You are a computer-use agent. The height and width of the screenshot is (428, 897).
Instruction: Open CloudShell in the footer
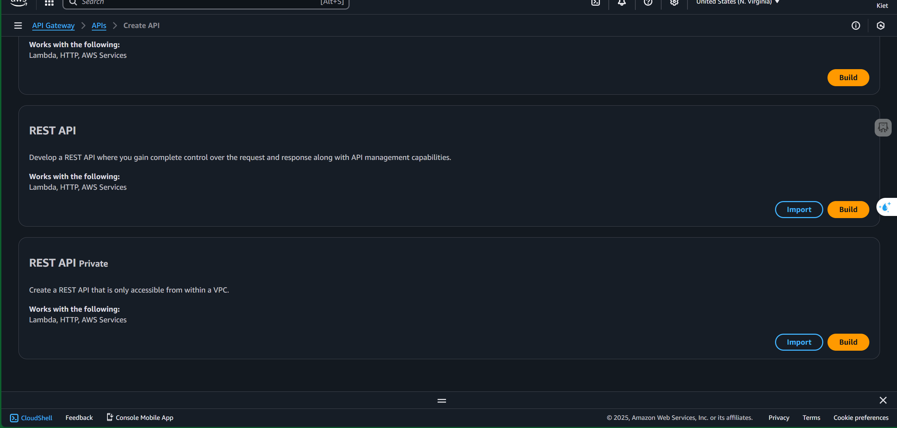(31, 418)
